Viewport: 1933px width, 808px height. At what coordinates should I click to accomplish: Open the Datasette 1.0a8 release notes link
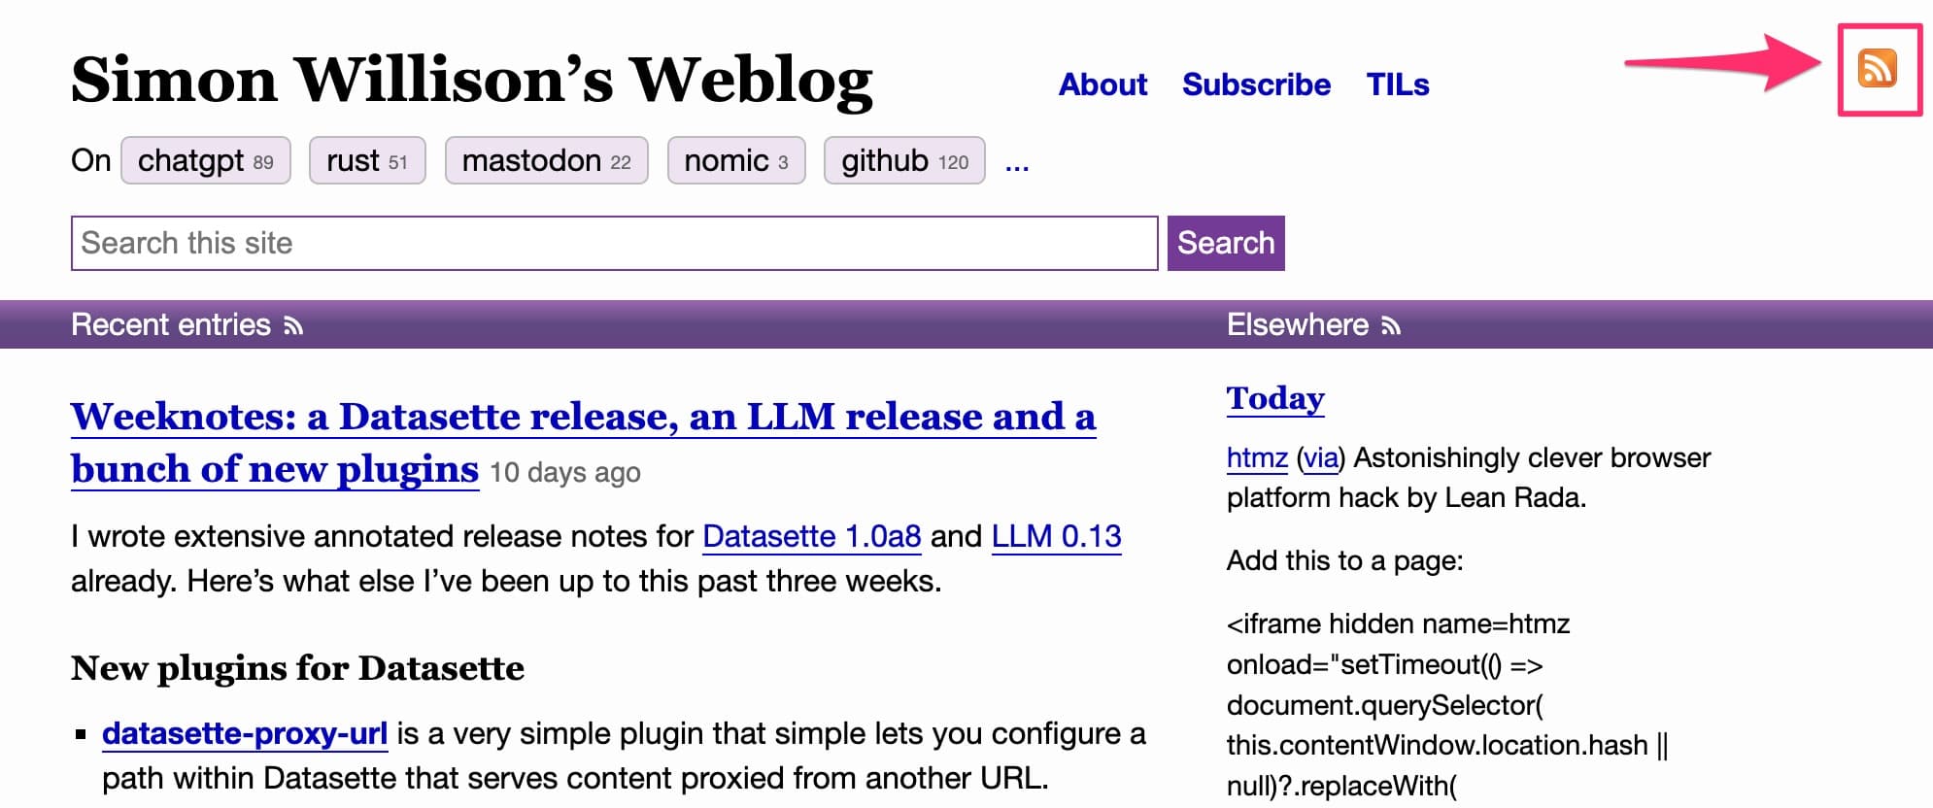pos(812,536)
